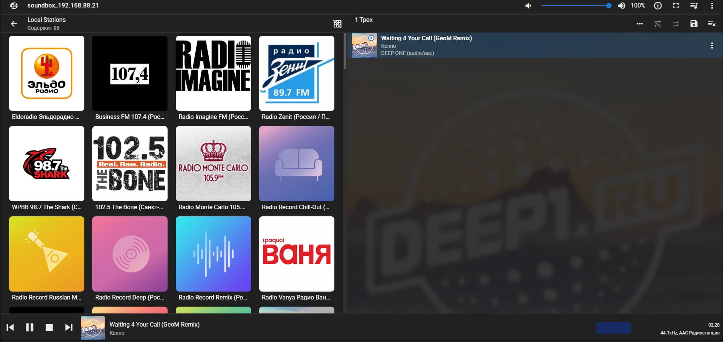Click now-playing title in bottom bar
This screenshot has width=723, height=342.
coord(154,324)
